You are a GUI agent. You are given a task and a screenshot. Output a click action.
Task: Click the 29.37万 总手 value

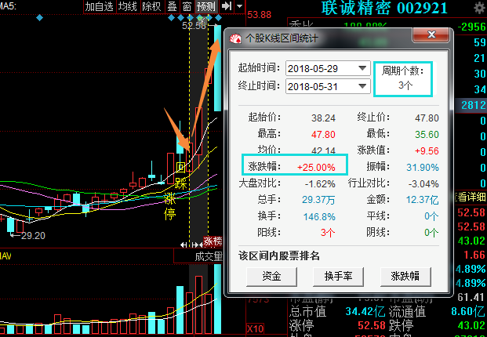point(318,200)
